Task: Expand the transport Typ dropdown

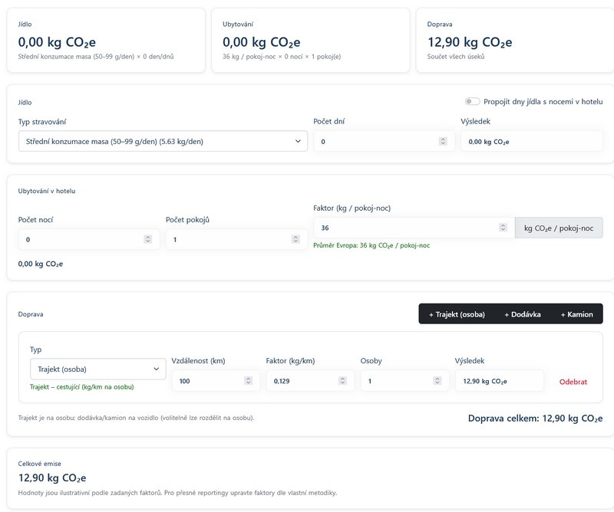Action: click(x=97, y=369)
